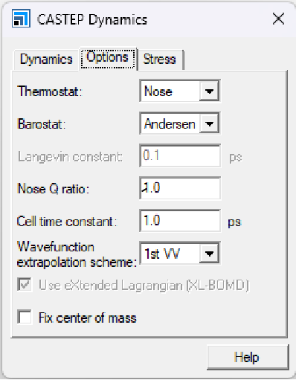Open the Stress tab
The image size is (296, 380).
coord(160,59)
